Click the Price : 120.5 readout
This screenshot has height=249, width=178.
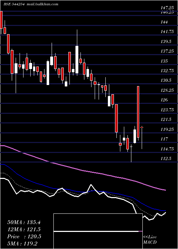(24, 237)
